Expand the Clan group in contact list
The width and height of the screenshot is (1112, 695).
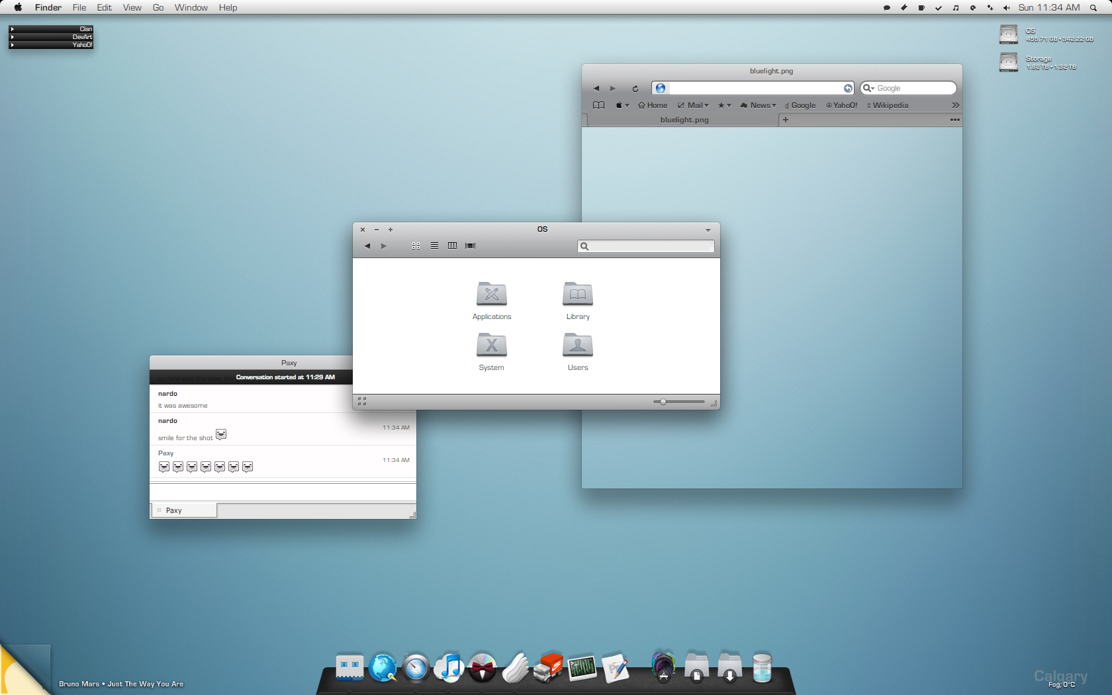[13, 29]
